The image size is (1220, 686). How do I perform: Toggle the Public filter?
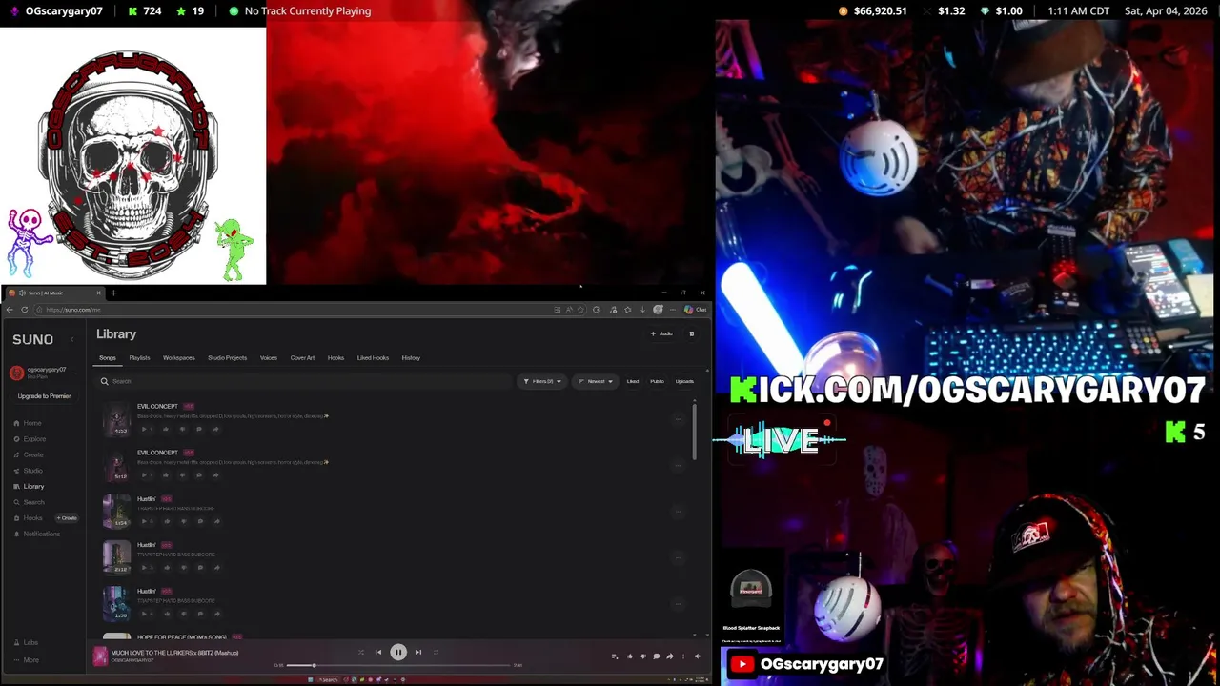pyautogui.click(x=657, y=381)
